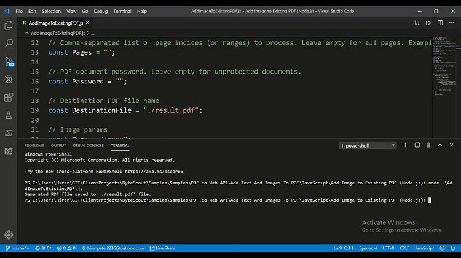
Task: Split the editor to the right
Action: tap(440, 23)
